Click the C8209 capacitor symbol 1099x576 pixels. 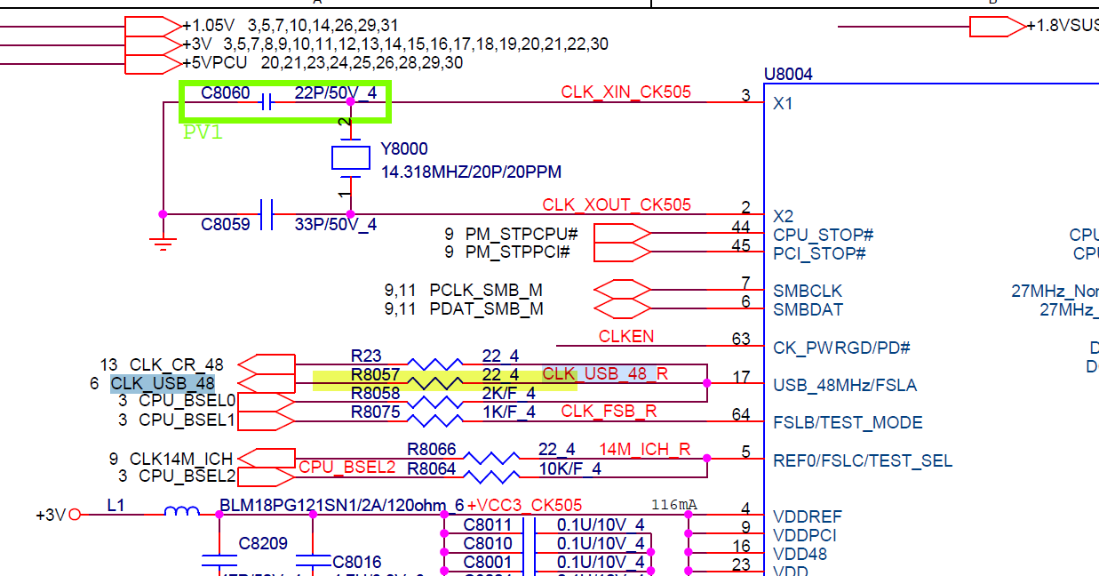pos(219,560)
